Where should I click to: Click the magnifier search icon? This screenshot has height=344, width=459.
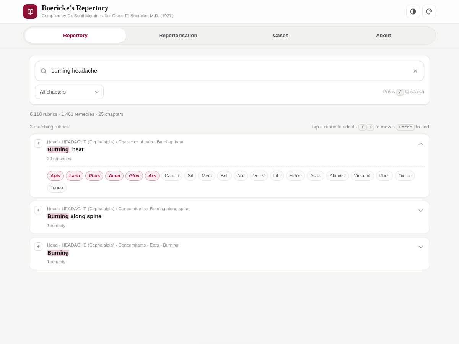tap(44, 71)
